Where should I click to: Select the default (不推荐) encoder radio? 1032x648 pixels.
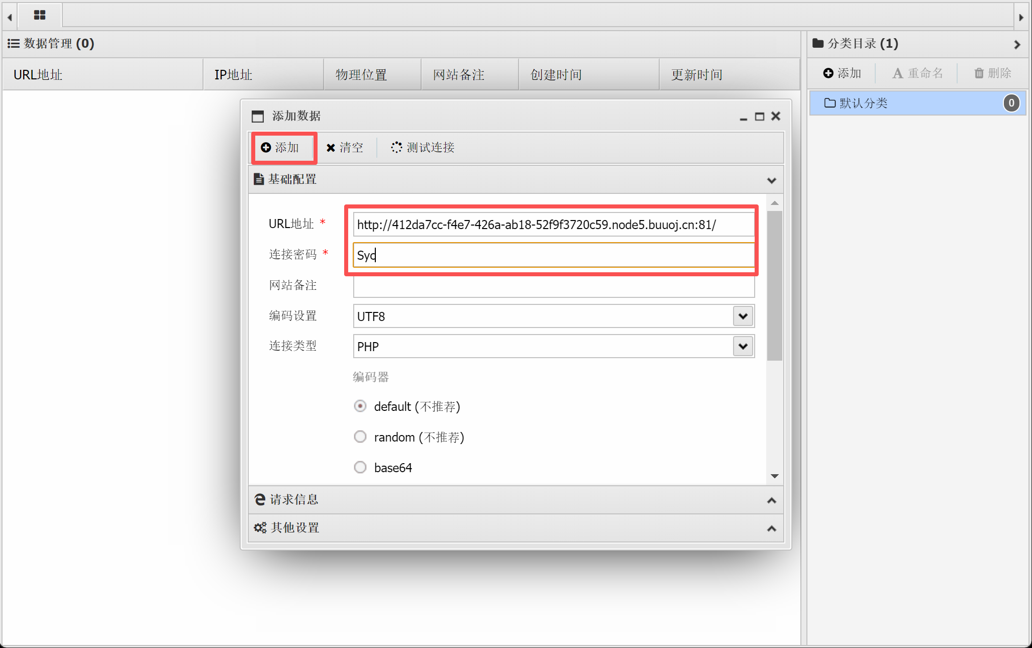pos(360,406)
